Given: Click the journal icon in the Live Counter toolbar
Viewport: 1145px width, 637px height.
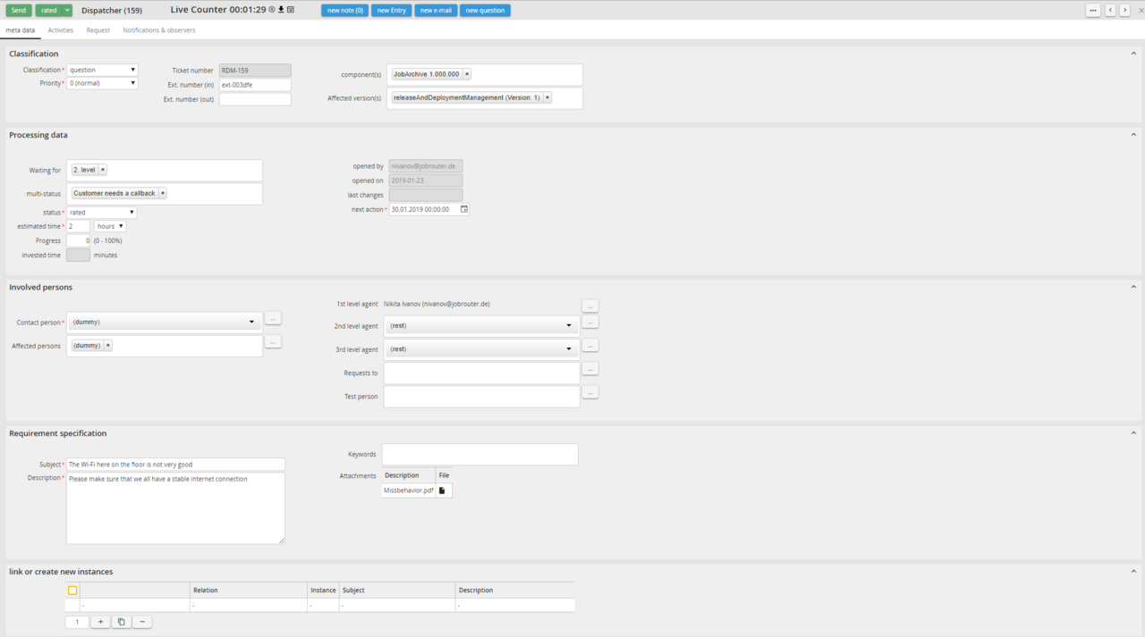Looking at the screenshot, I should (x=291, y=10).
